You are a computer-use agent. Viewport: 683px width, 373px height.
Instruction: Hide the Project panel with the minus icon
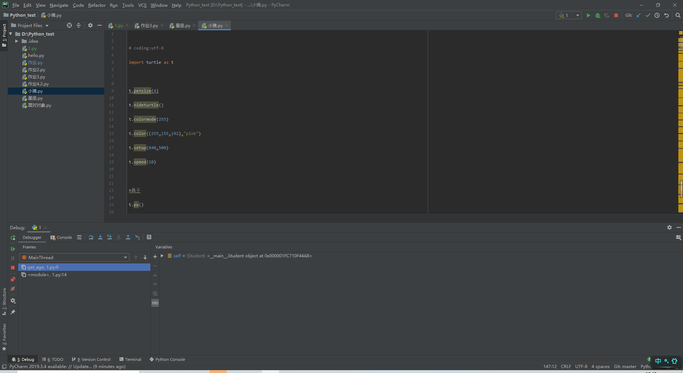point(100,25)
